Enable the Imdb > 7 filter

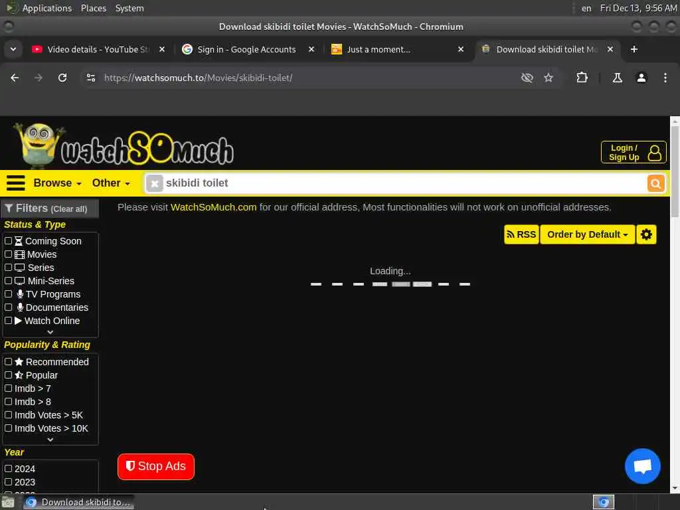8,388
